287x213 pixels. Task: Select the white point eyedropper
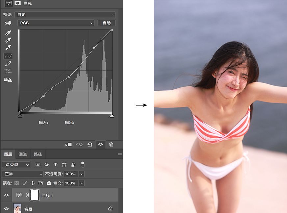coord(8,47)
